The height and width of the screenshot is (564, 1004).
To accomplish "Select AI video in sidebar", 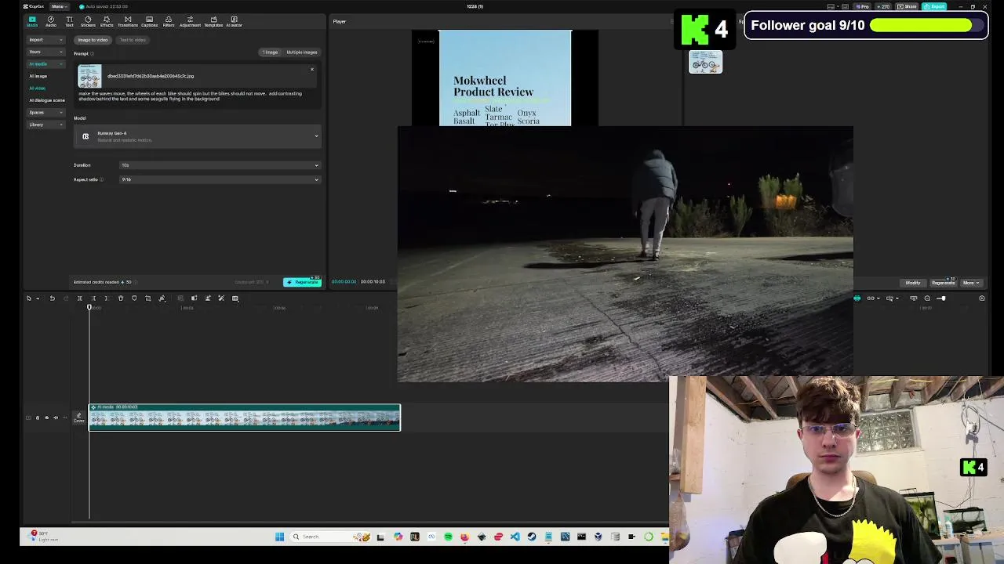I will [38, 88].
